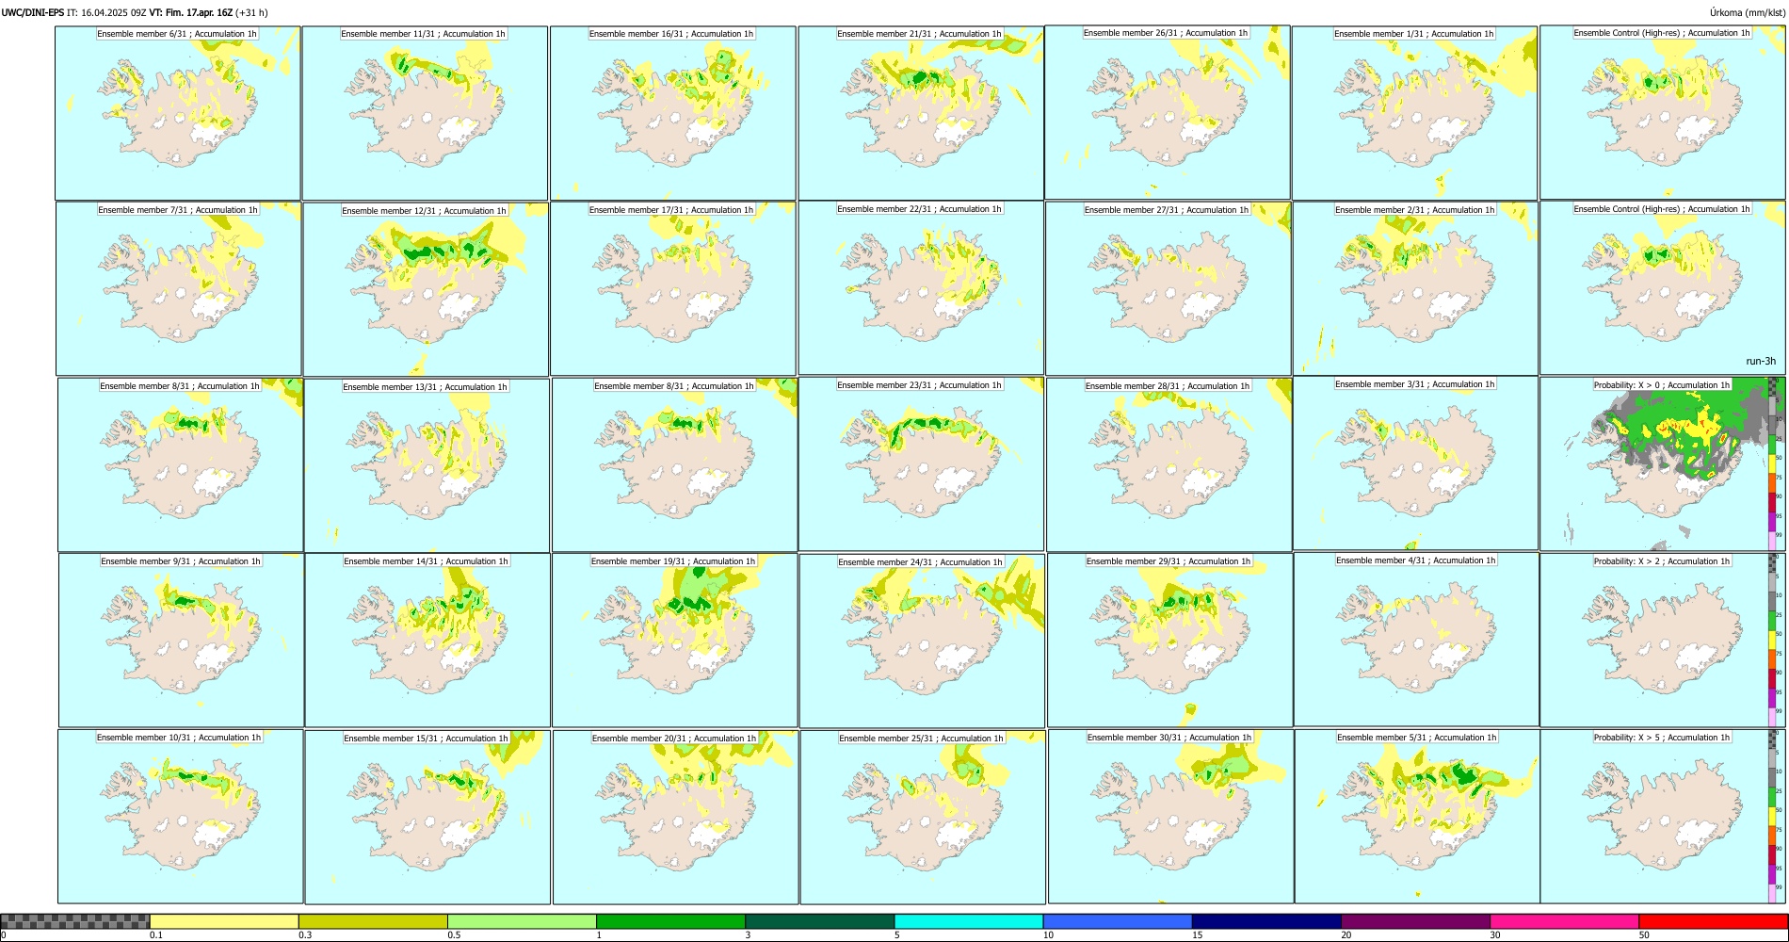View the Ensemble member 14/31 map
Screen dimensions: 1789x942
click(x=427, y=641)
